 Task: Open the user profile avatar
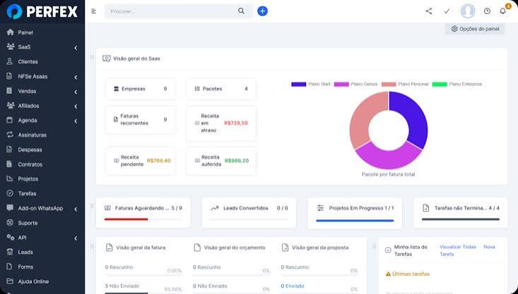[467, 11]
